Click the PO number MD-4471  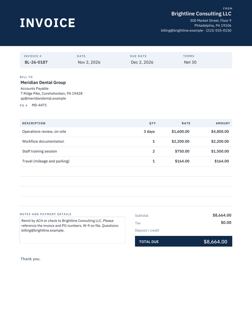(x=39, y=105)
